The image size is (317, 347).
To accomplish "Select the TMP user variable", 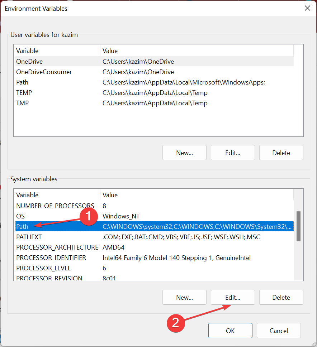I will tap(155, 103).
